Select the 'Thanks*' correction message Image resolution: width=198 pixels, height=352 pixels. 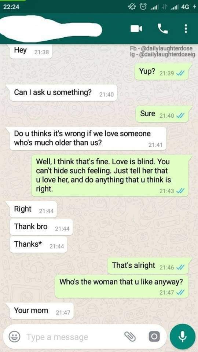coord(38,245)
